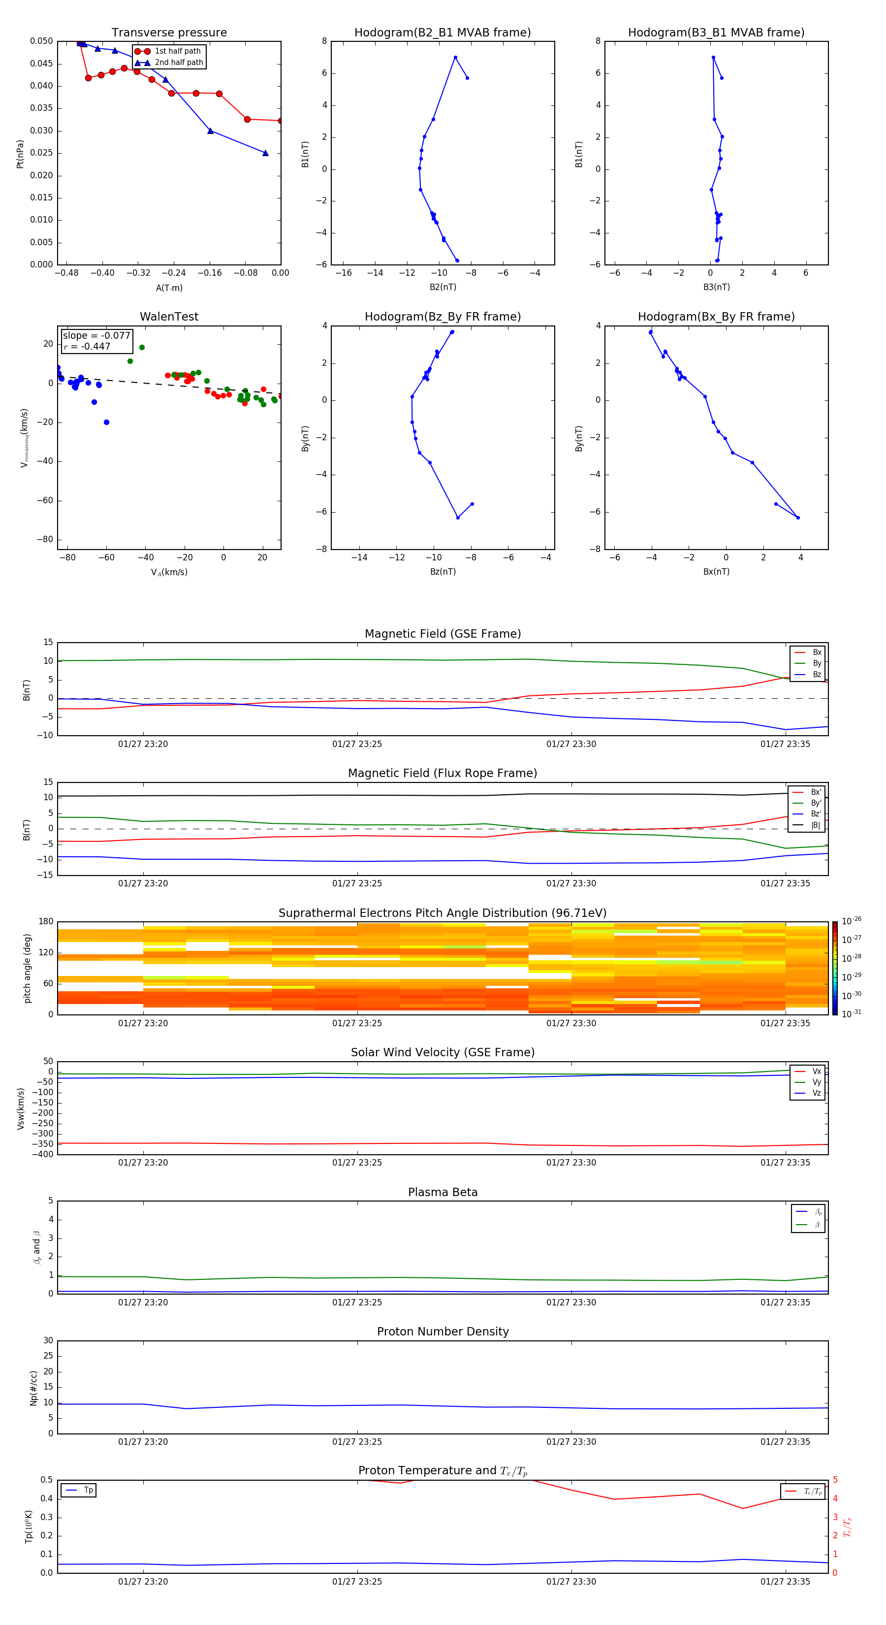Select the "2nd half path" legend entry
This screenshot has height=1625, width=886.
coord(169,63)
